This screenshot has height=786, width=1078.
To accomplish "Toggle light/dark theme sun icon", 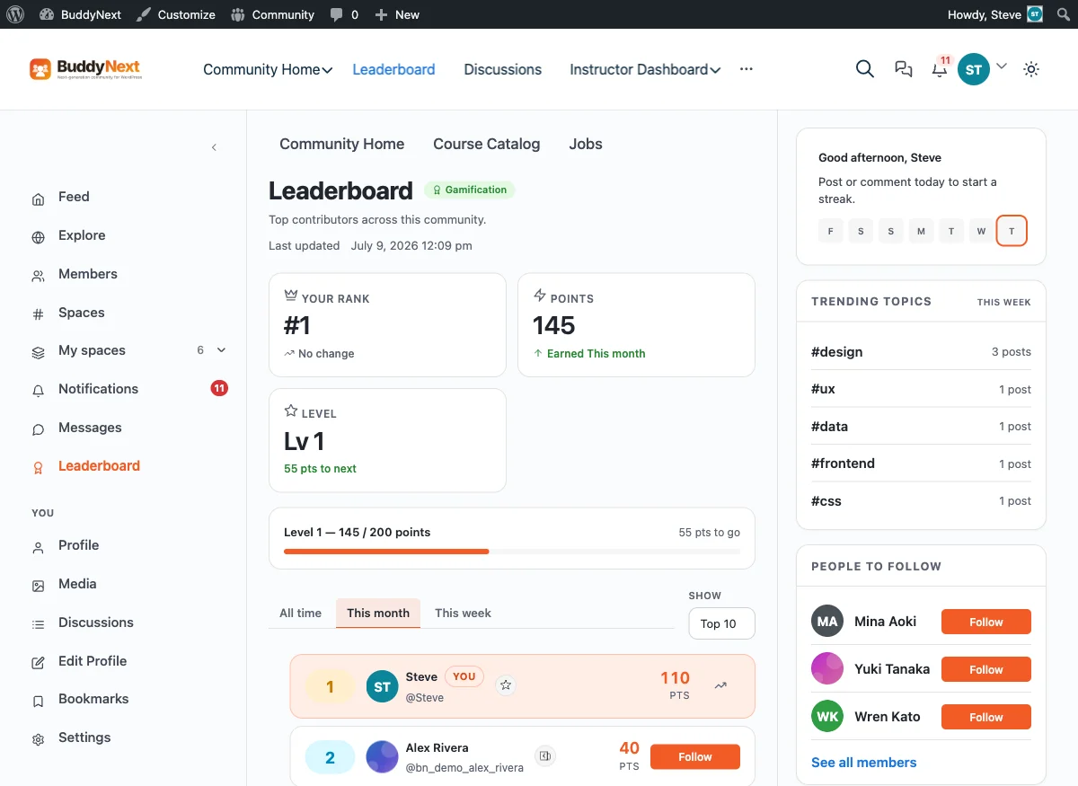I will click(1031, 69).
